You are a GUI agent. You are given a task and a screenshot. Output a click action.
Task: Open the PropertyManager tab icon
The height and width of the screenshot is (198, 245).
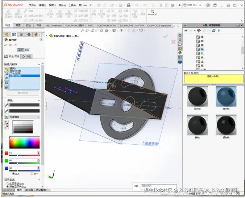coord(14,34)
